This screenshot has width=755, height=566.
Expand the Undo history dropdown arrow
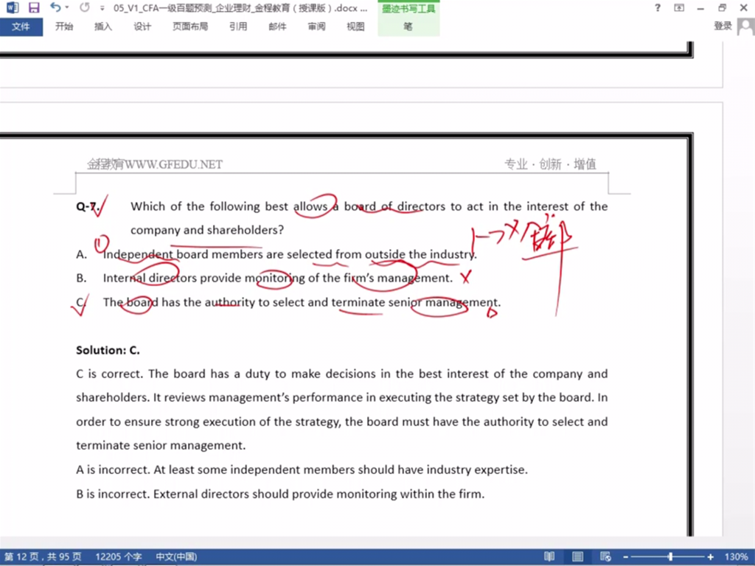point(67,8)
